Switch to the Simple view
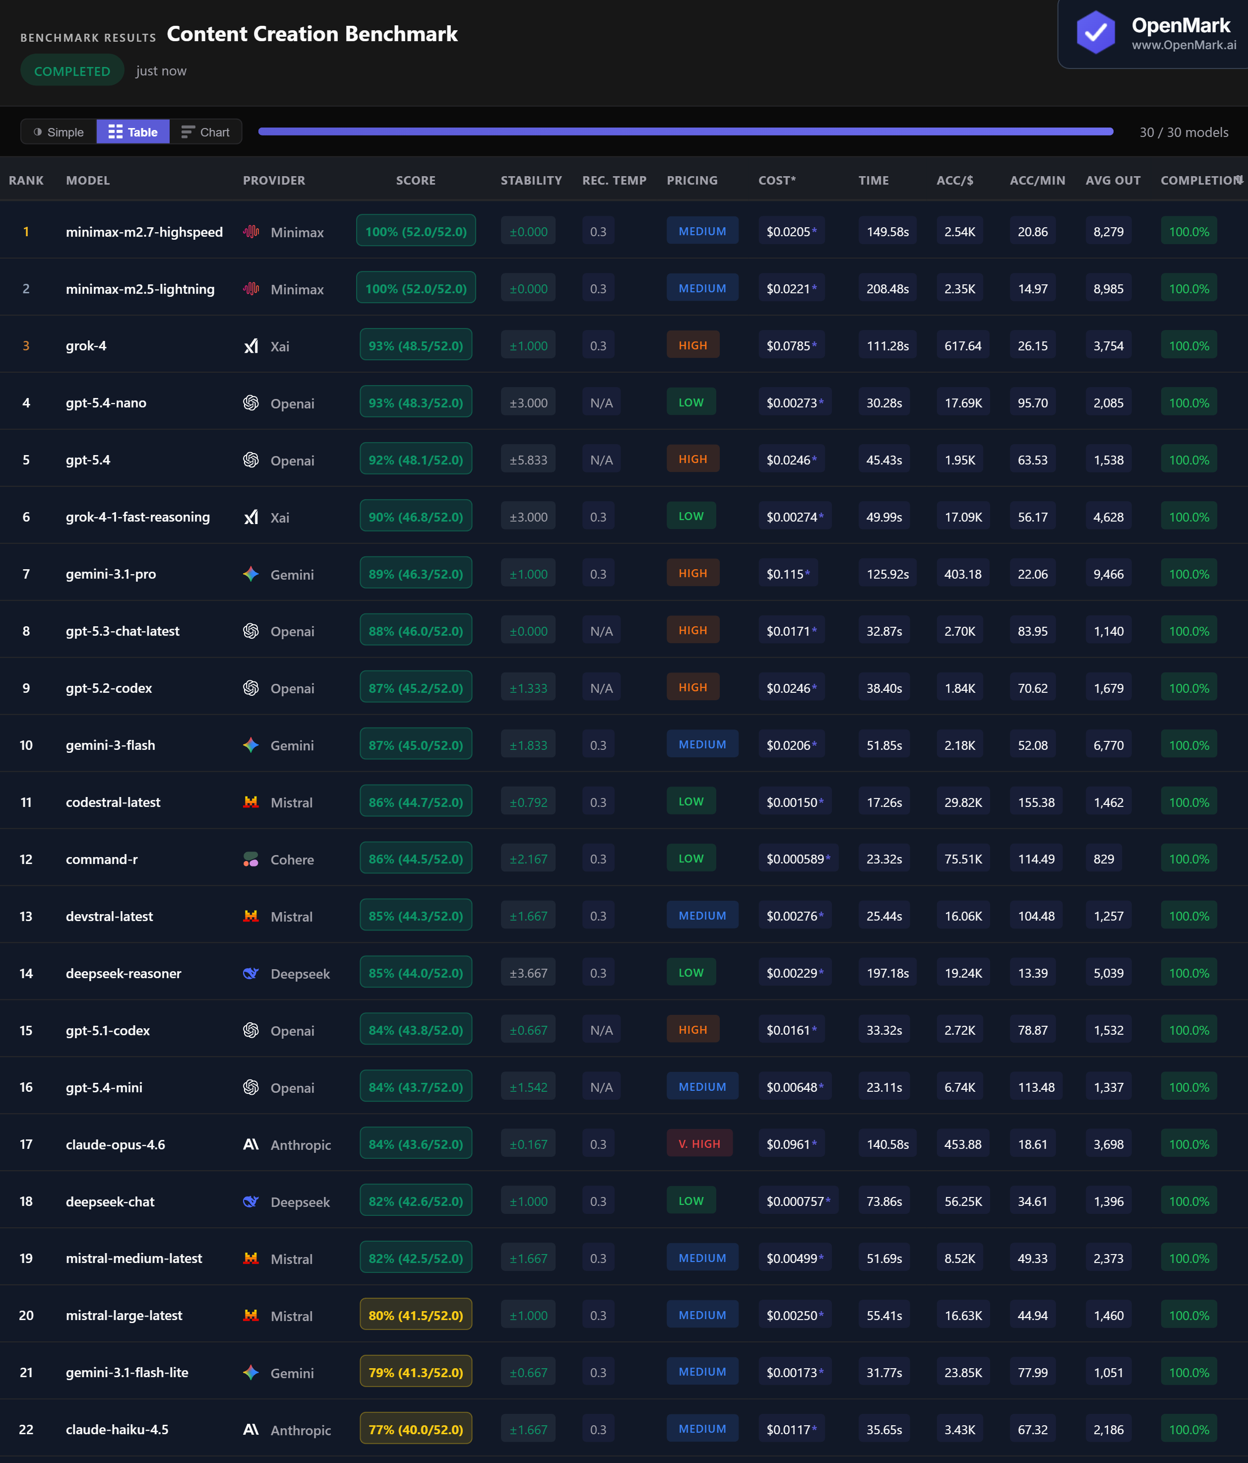This screenshot has width=1248, height=1463. point(59,132)
